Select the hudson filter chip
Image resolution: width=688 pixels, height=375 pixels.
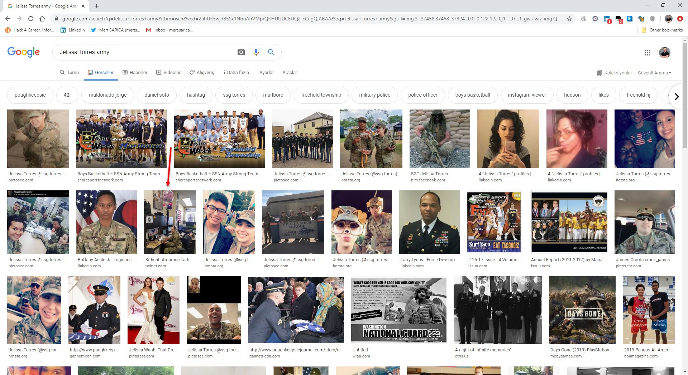(572, 95)
